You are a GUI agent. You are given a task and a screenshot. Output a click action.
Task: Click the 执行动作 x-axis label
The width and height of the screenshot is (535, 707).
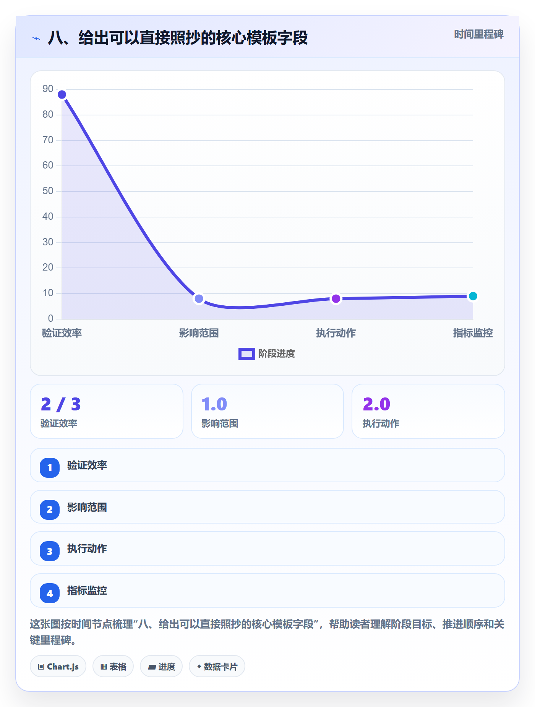tap(336, 333)
